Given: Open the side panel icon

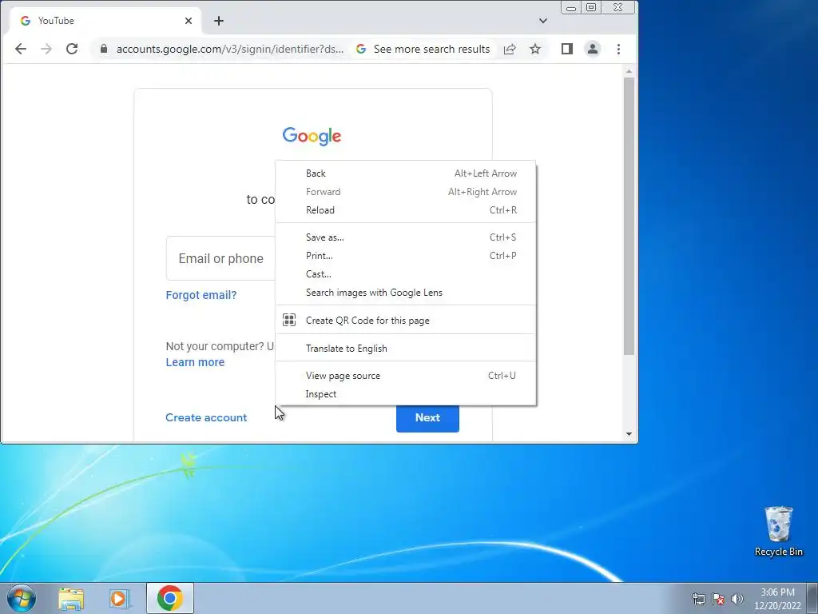Looking at the screenshot, I should pyautogui.click(x=567, y=49).
